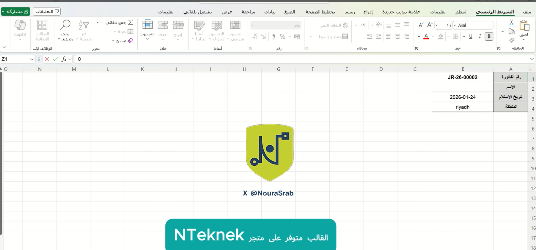Collapse the ribbon with chevron
Screen dimensions: 536x250
4,47
